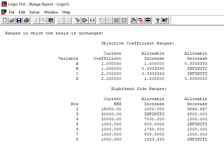Click the 'Righthand Side Ranges:' heading
The height and width of the screenshot is (149, 224).
(139, 89)
